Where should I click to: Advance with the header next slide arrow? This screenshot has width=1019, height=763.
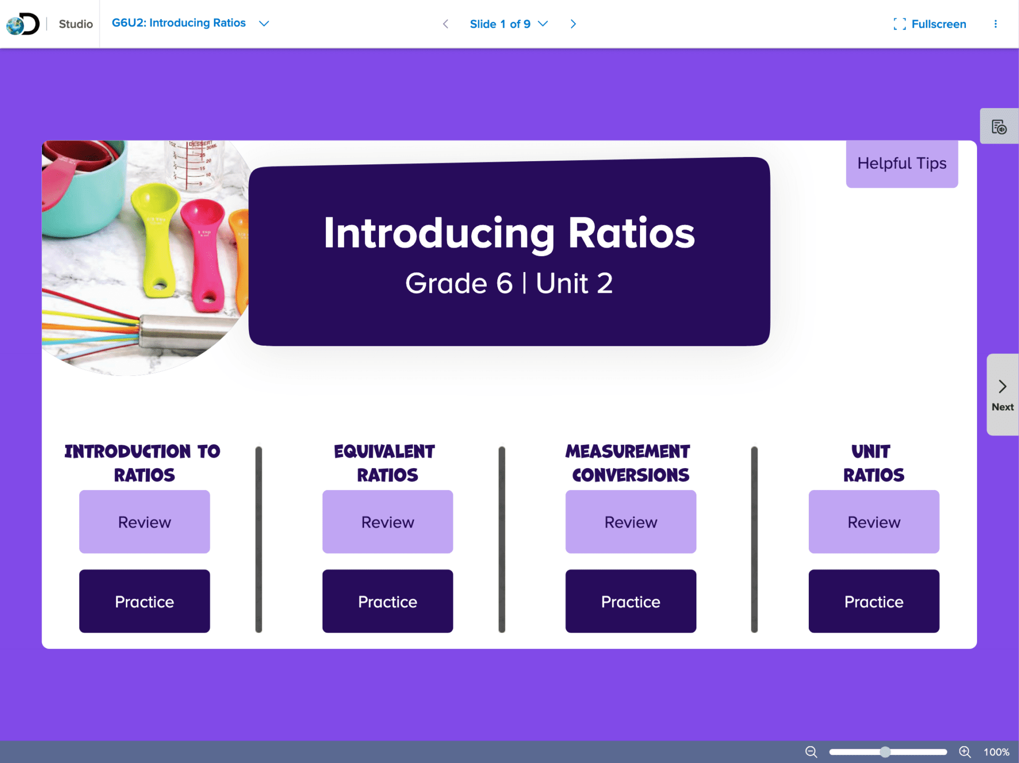coord(573,24)
